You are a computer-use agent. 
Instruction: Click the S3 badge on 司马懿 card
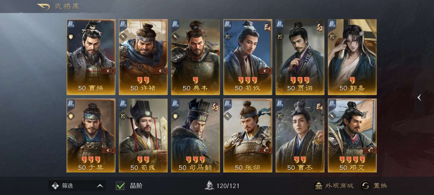215,107
